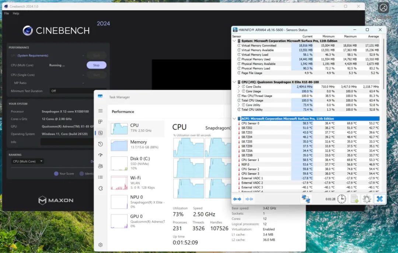The image size is (398, 253).
Task: Click Info input field in Cinebench
Action: tap(67, 142)
